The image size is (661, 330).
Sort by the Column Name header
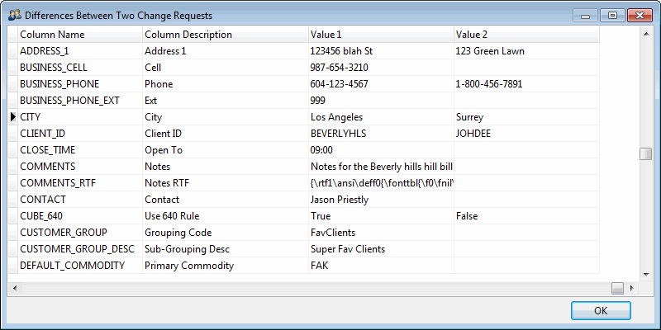(79, 35)
